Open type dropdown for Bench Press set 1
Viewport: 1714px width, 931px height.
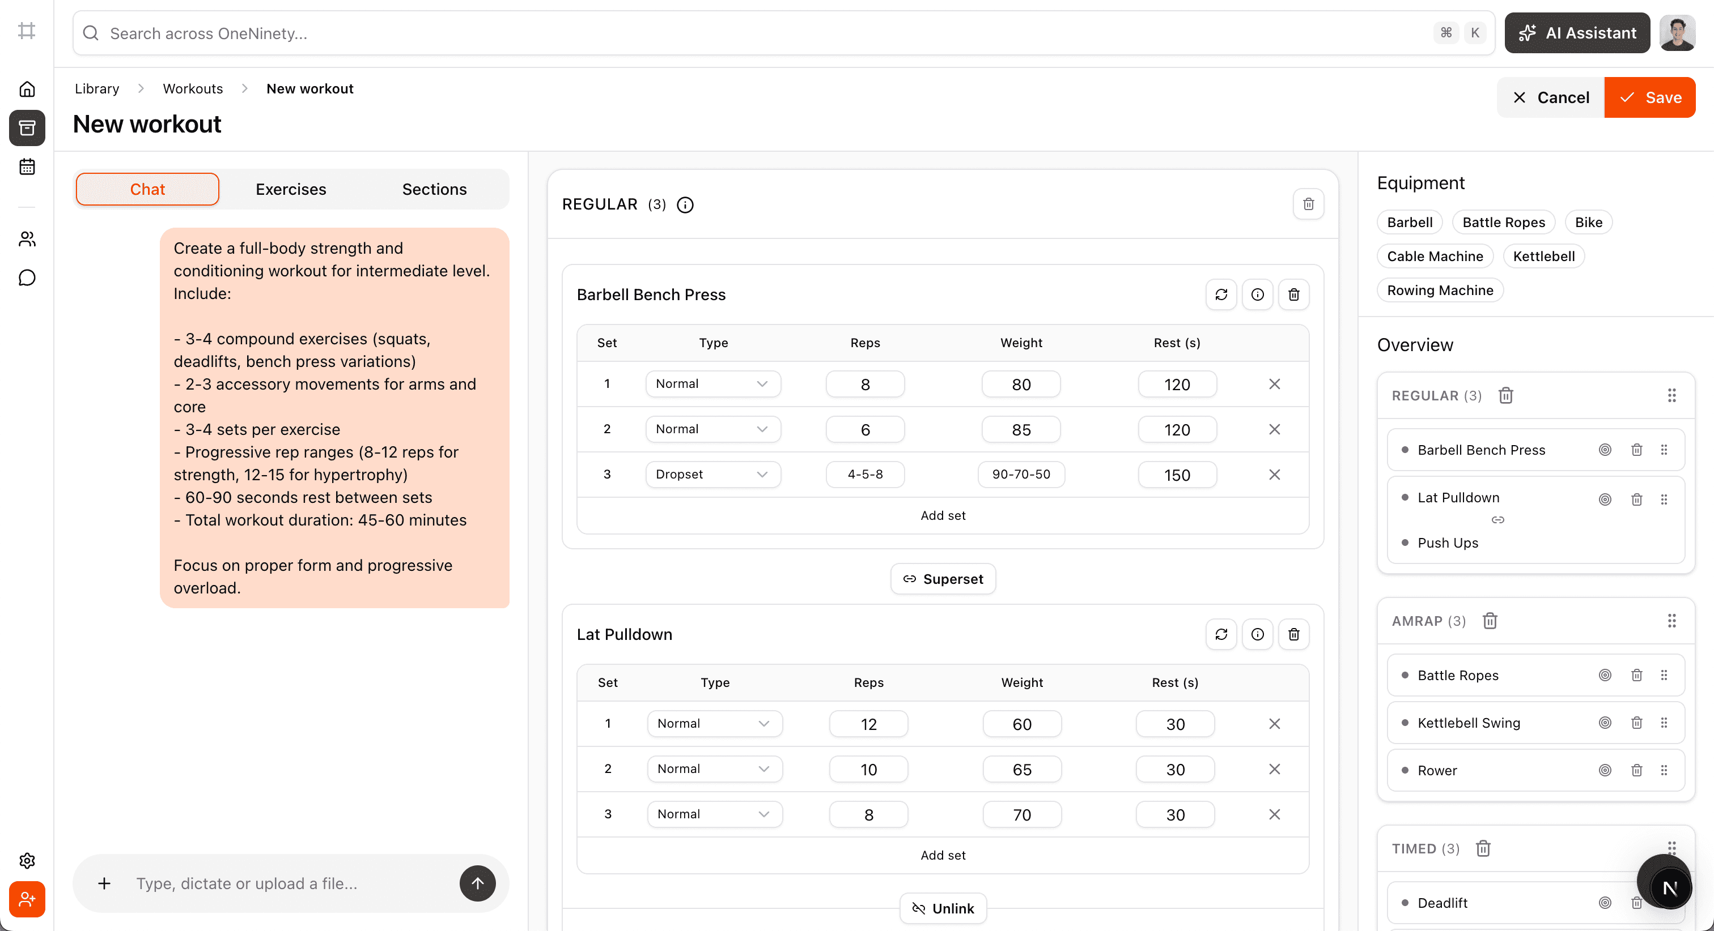point(712,384)
